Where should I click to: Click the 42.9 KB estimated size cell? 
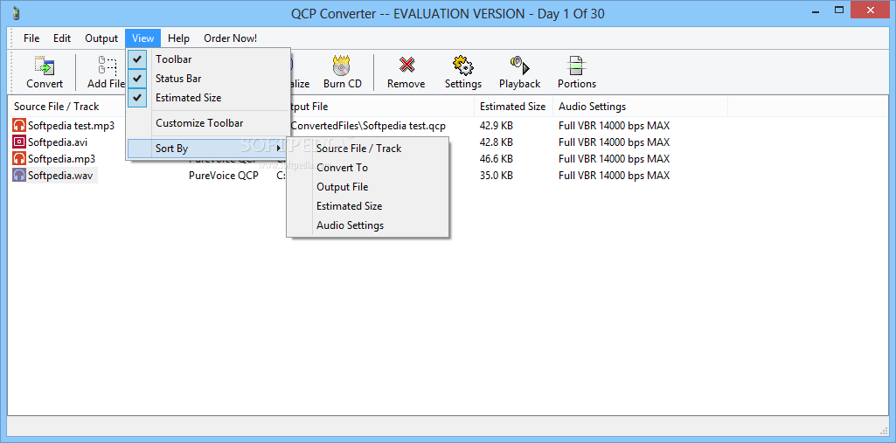click(496, 126)
